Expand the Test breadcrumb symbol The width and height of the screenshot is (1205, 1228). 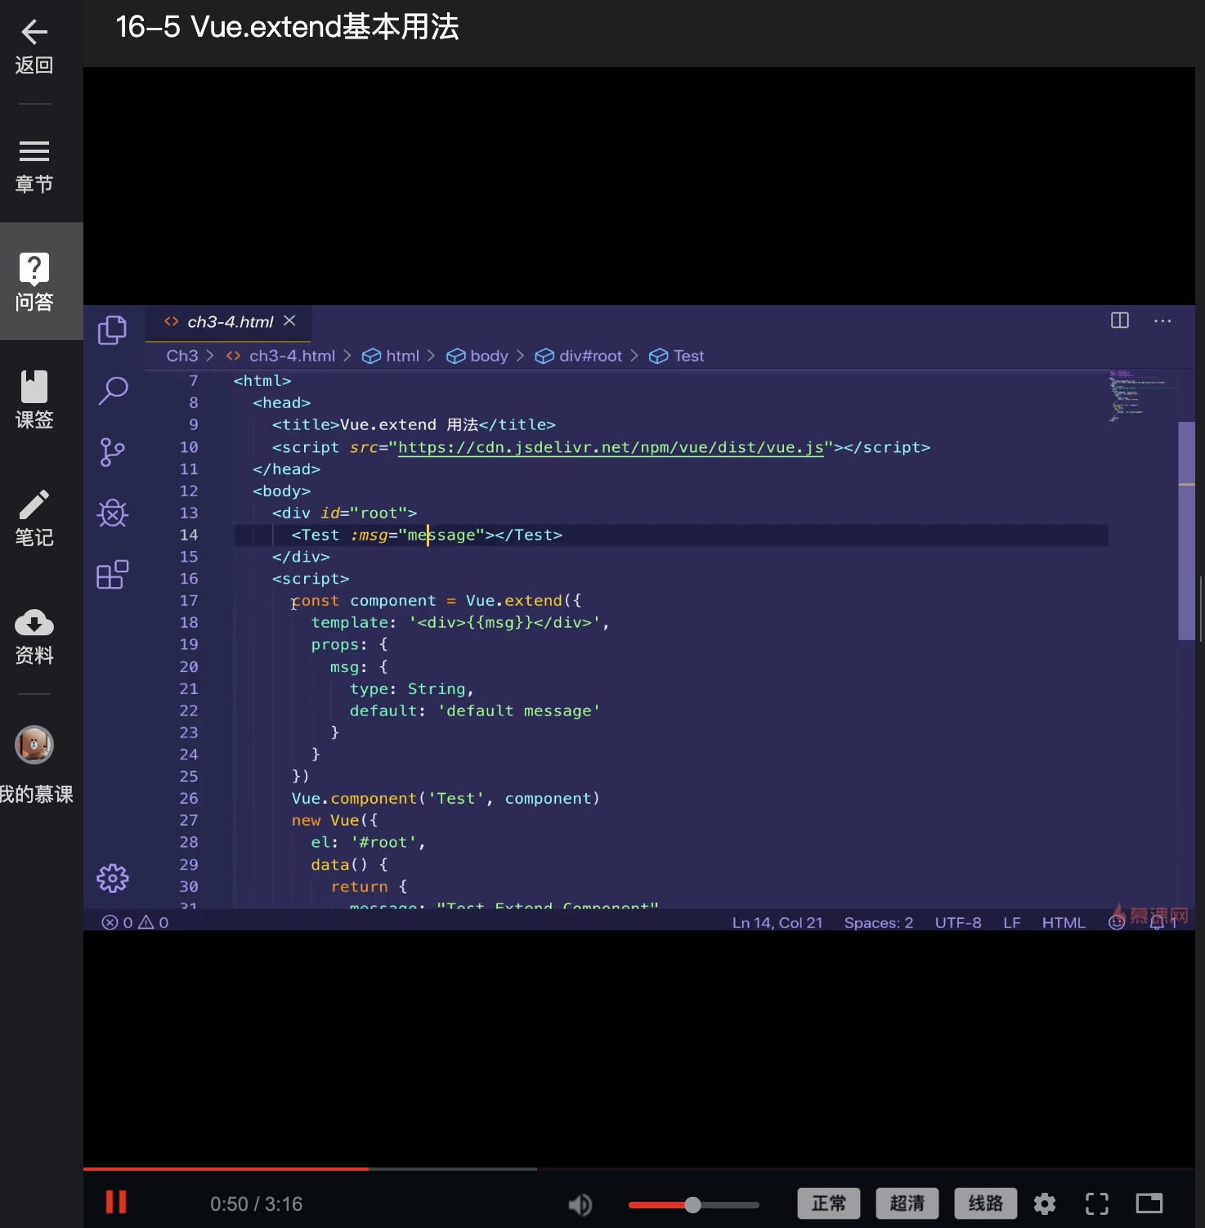point(677,356)
